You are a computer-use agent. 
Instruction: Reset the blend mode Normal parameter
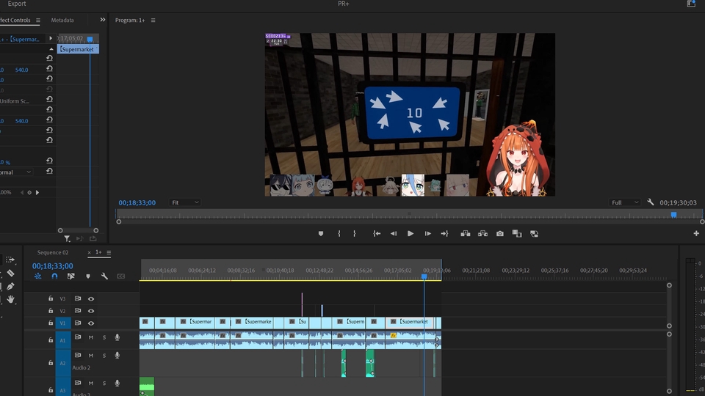(49, 171)
